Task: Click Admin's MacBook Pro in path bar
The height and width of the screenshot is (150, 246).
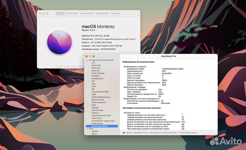Action: click(x=137, y=133)
